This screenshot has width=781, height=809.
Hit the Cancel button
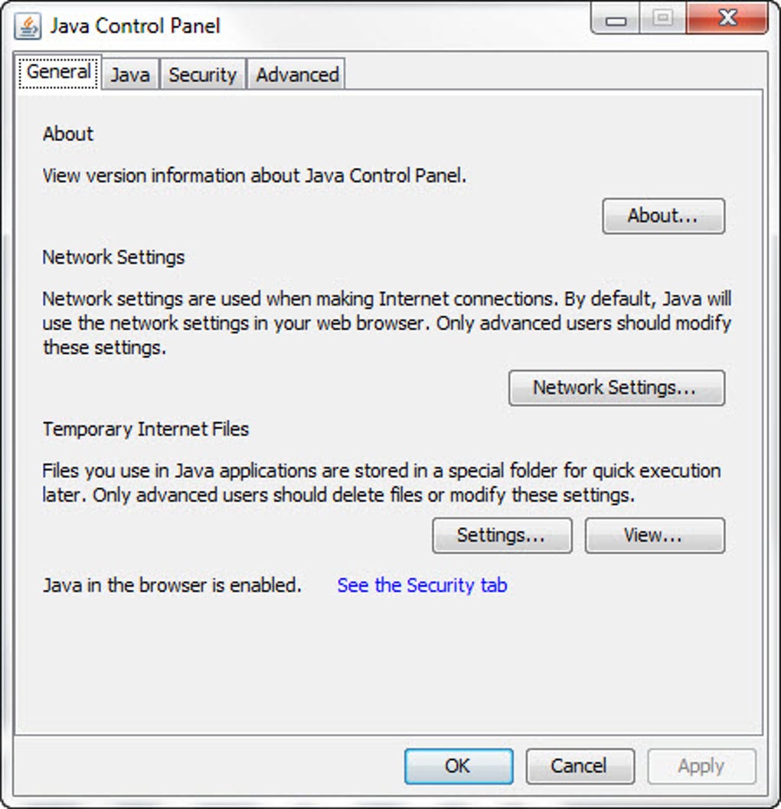pos(580,766)
